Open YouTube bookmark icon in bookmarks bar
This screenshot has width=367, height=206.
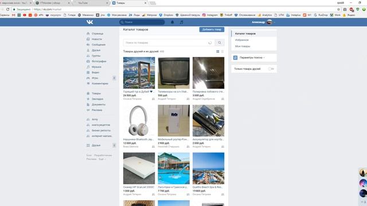tap(25, 15)
